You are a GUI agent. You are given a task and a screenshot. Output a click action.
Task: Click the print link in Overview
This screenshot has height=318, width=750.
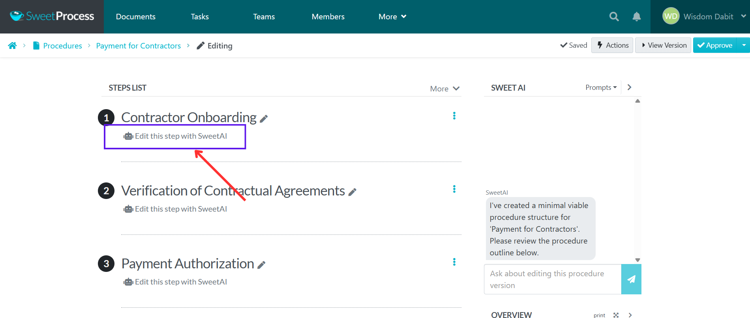click(599, 315)
